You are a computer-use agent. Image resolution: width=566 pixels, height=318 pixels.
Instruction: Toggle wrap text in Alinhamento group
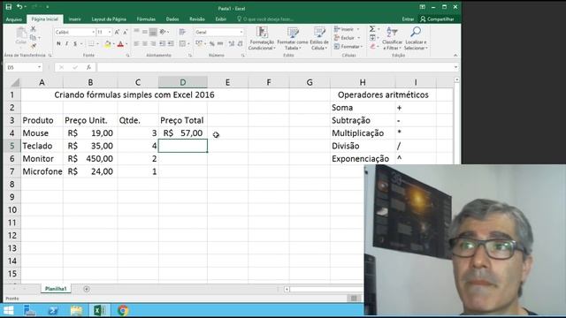click(x=182, y=32)
